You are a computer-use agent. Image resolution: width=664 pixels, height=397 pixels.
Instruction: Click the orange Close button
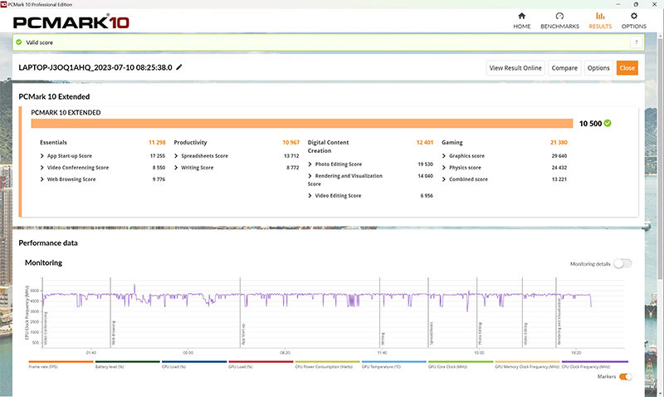[627, 68]
